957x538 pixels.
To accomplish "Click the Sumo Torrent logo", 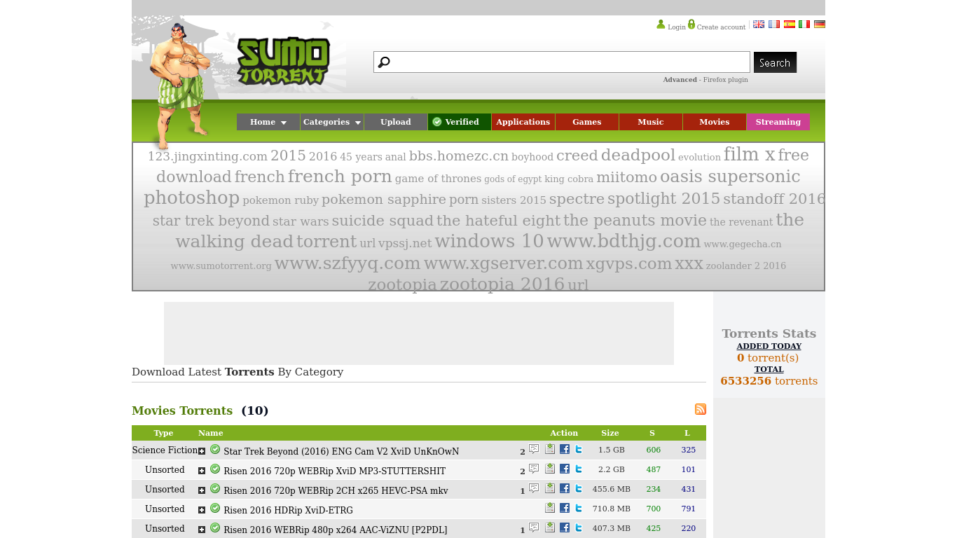I will pyautogui.click(x=283, y=62).
